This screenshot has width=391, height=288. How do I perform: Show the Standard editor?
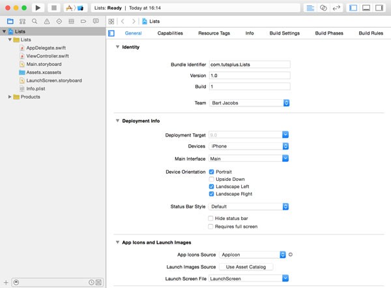click(x=310, y=8)
